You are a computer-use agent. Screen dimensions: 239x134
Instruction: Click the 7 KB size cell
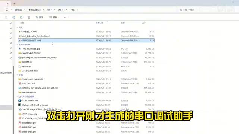152,41
